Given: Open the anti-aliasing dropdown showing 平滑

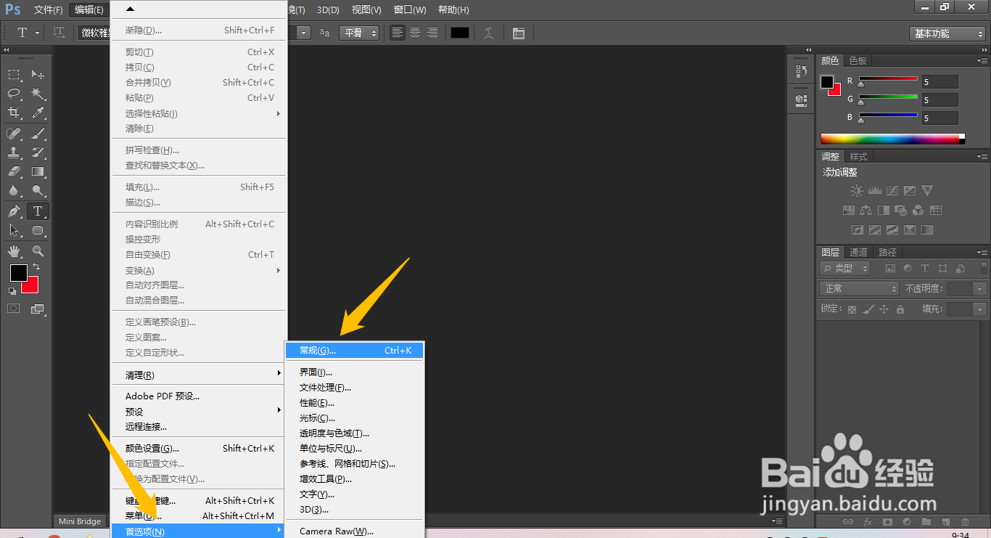Looking at the screenshot, I should pyautogui.click(x=359, y=33).
